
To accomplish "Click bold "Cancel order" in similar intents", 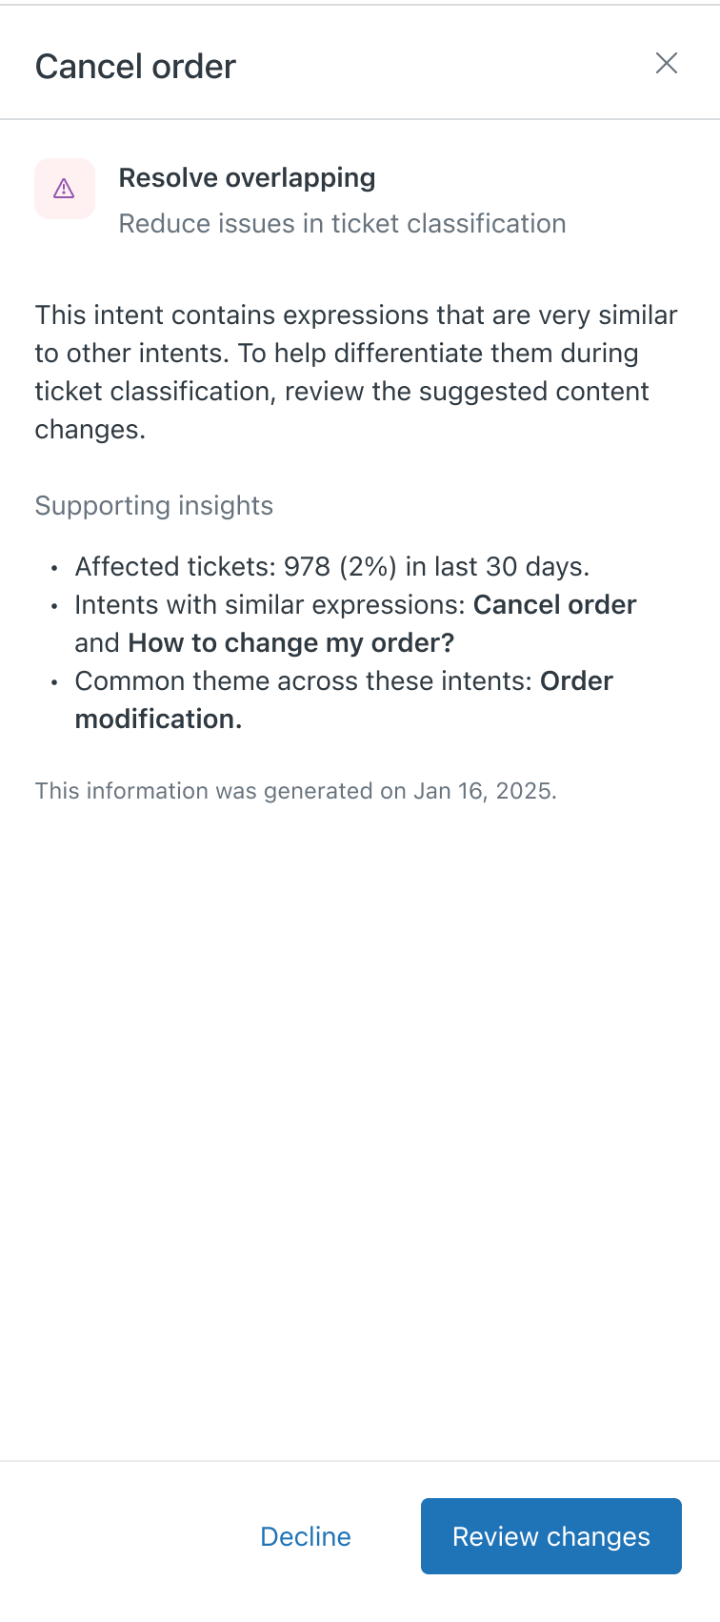I will point(554,605).
